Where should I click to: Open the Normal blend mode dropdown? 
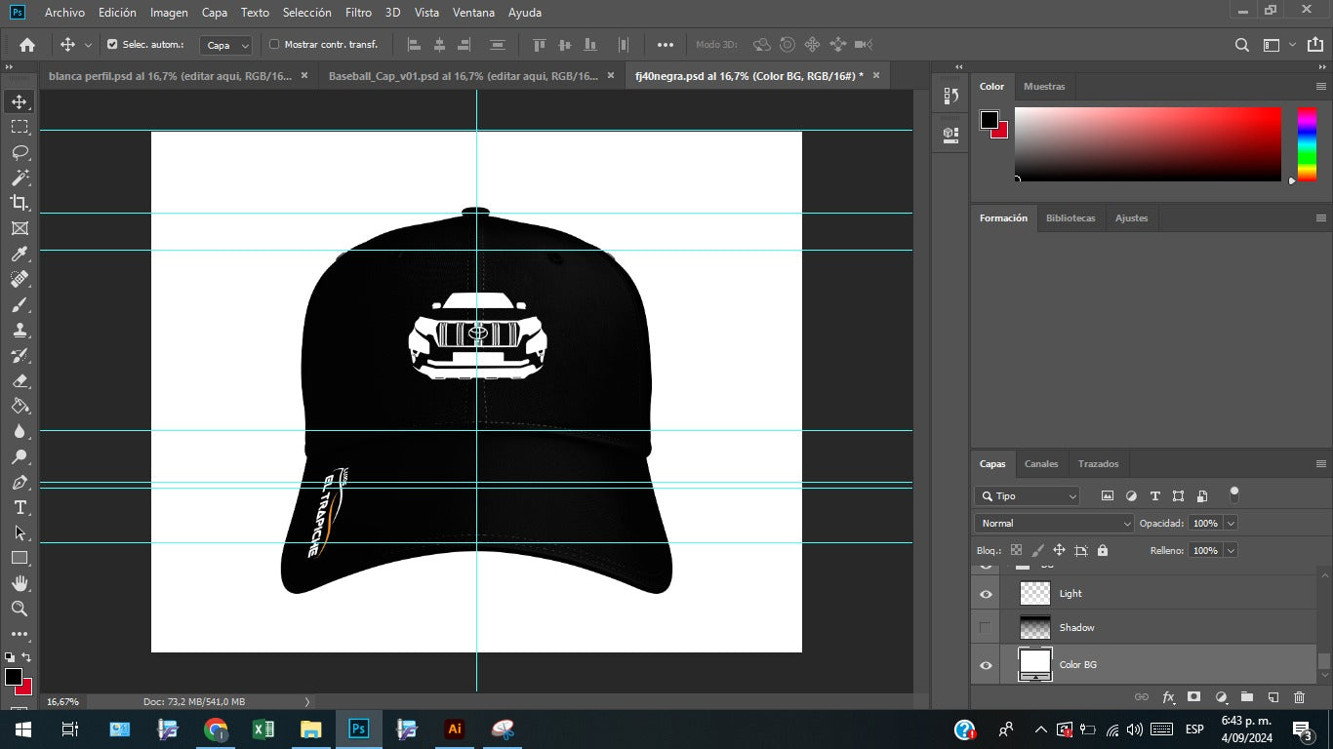(1054, 523)
